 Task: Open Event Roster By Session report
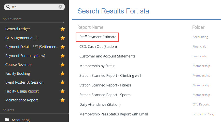pyautogui.click(x=24, y=82)
